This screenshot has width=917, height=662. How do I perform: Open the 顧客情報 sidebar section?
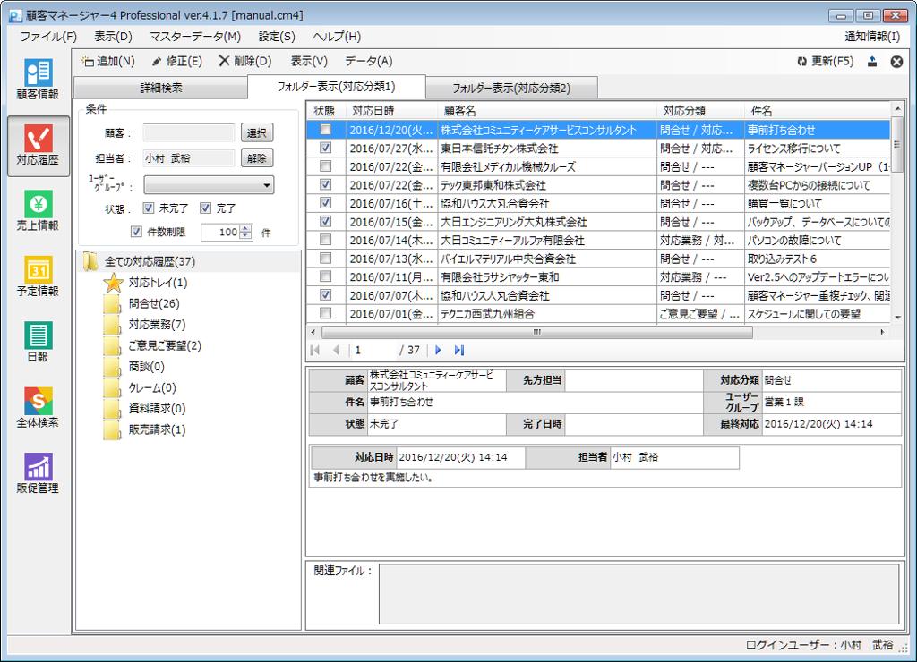tap(38, 80)
